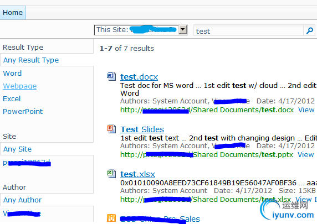Click the Excel icon beside test.xlsx
This screenshot has height=224, width=317.
click(111, 174)
